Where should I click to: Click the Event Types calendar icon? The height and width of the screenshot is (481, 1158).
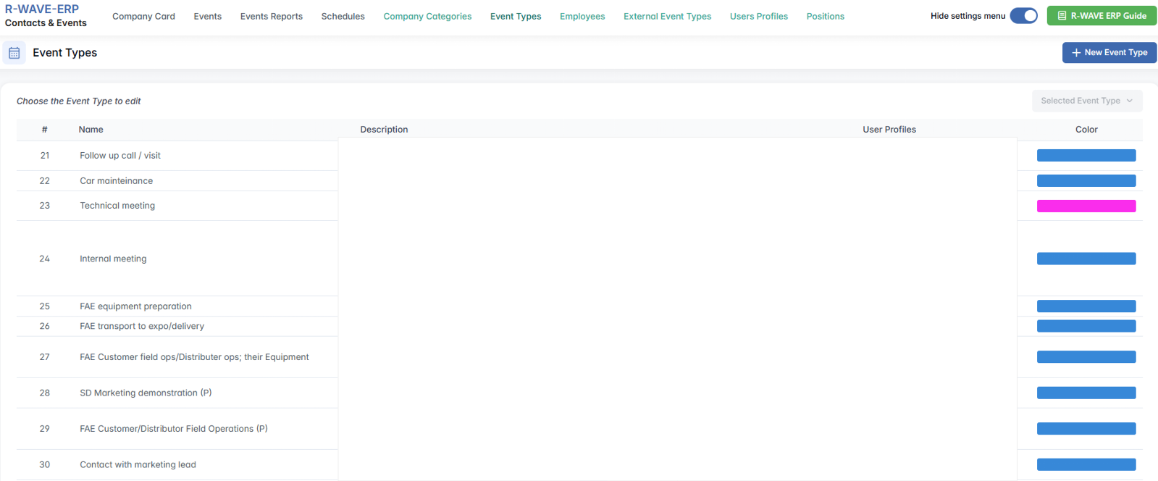[x=14, y=53]
